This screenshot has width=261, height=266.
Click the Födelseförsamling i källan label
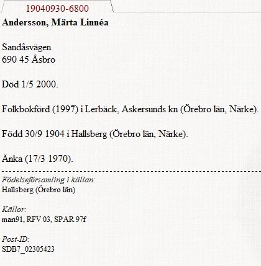tap(48, 180)
